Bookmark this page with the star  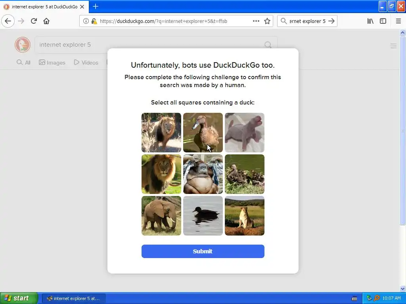pos(267,21)
